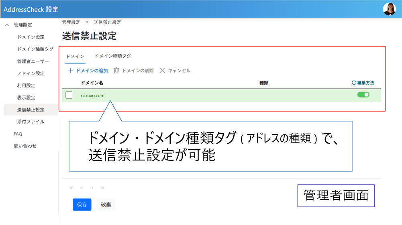The image size is (402, 225).
Task: Select the ドメイン tab
Action: 75,57
